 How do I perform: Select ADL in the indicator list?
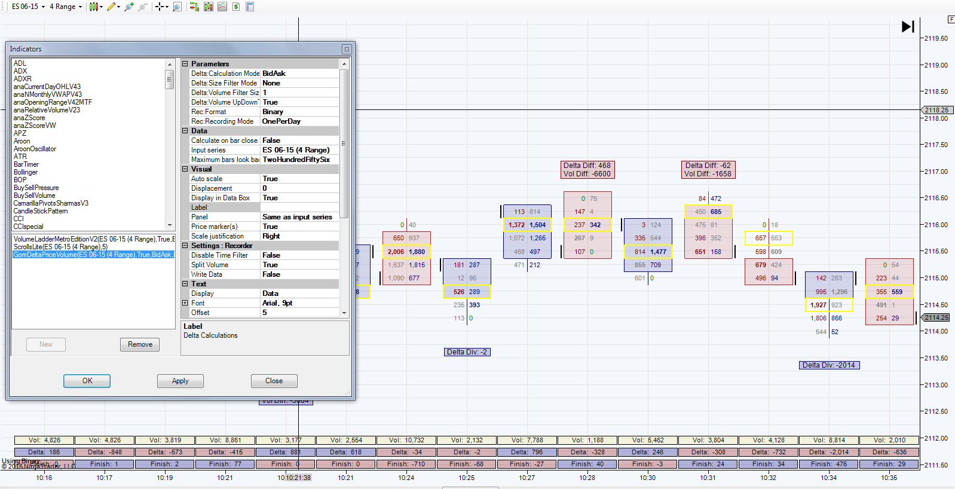[x=20, y=63]
